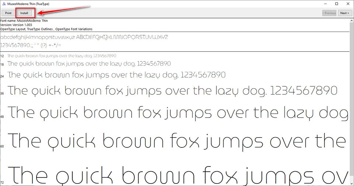Click the font viewer title bar icon

pyautogui.click(x=4, y=4)
